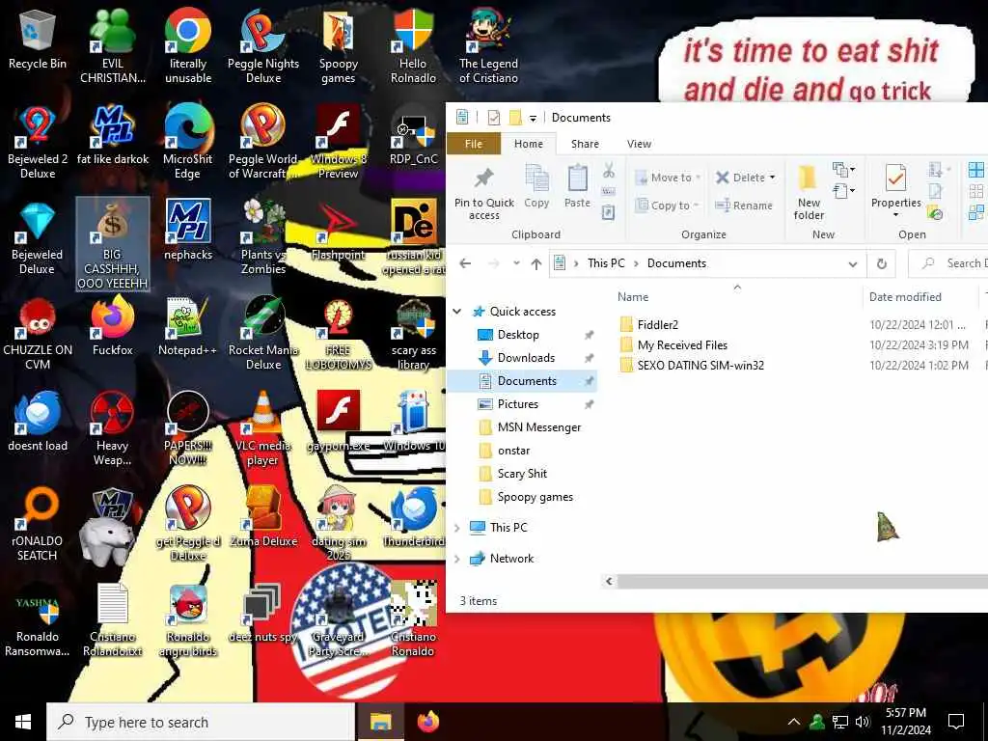Open the File ribbon tab

(473, 144)
